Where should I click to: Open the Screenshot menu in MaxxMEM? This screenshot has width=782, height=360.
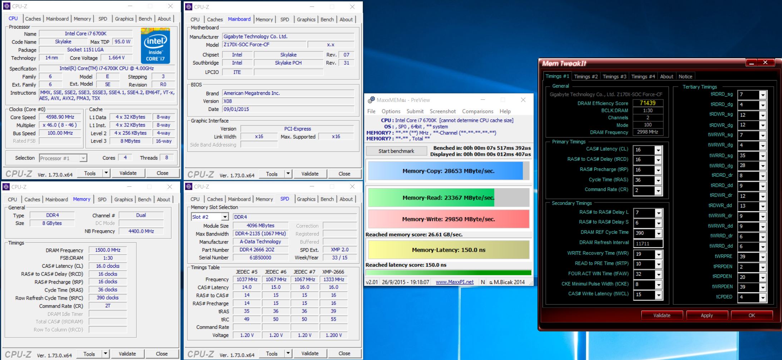pyautogui.click(x=443, y=111)
